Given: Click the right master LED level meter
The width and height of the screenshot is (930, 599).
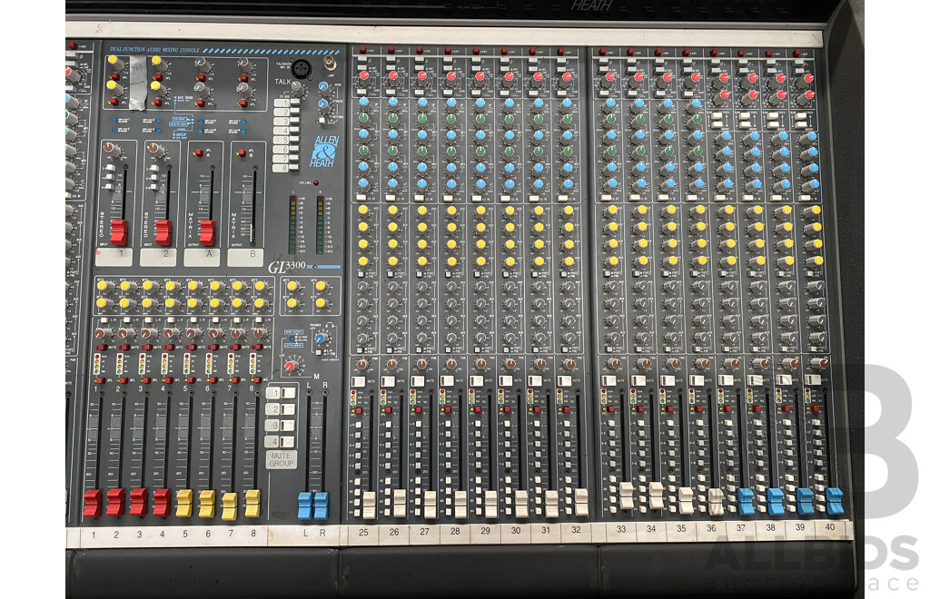Looking at the screenshot, I should tap(321, 221).
